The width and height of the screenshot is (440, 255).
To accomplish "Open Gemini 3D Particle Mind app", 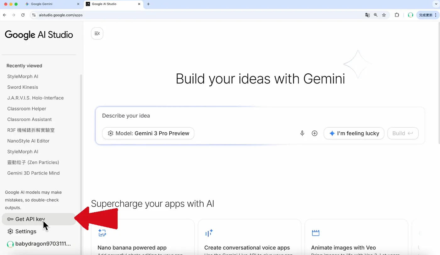I will pyautogui.click(x=33, y=173).
